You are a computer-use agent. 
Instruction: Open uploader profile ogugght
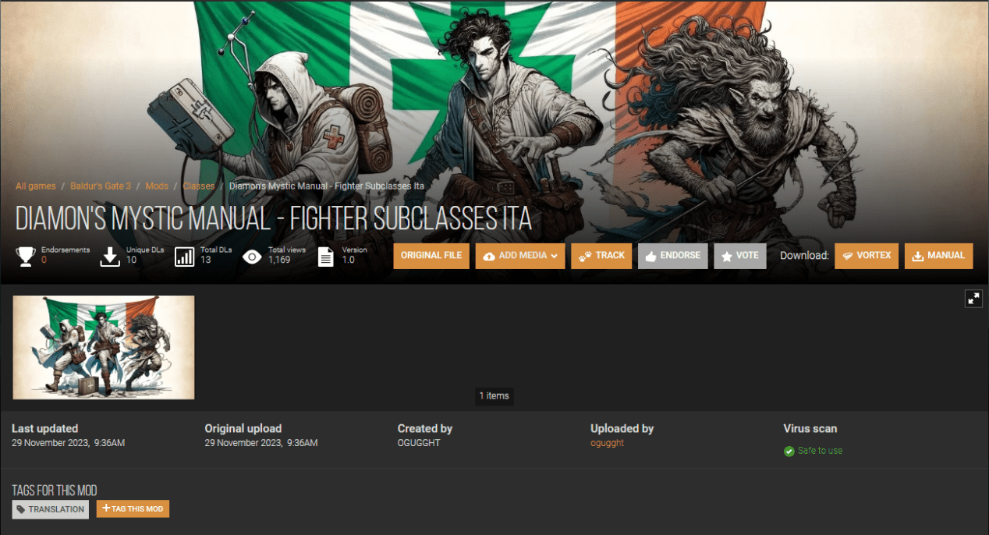pyautogui.click(x=608, y=443)
